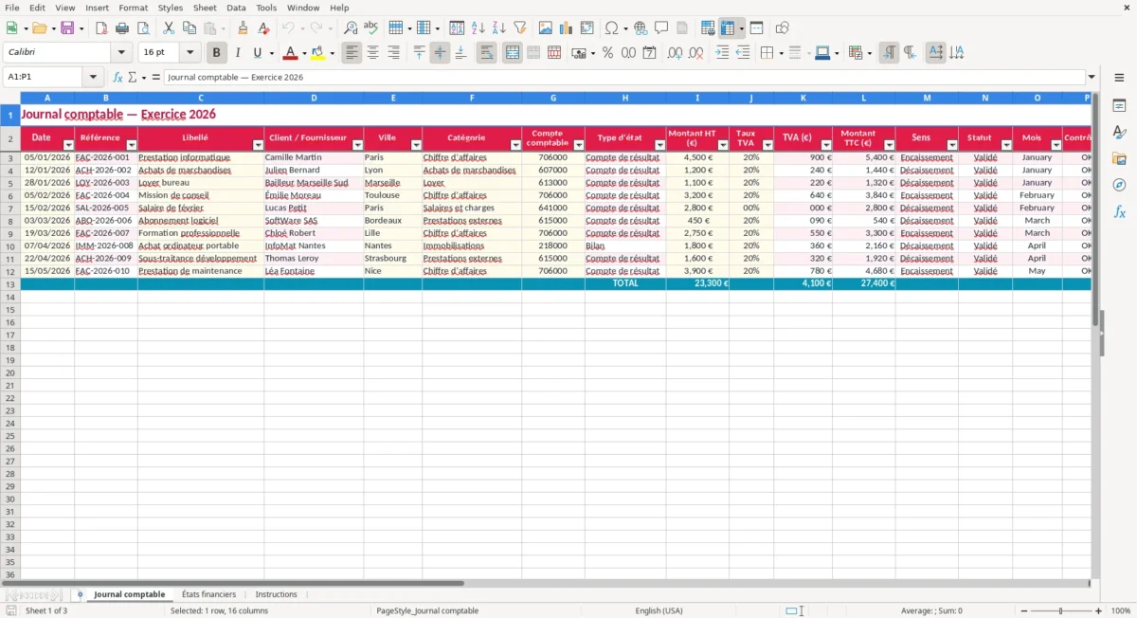Toggle Underline formatting
The height and width of the screenshot is (618, 1137).
[x=257, y=53]
